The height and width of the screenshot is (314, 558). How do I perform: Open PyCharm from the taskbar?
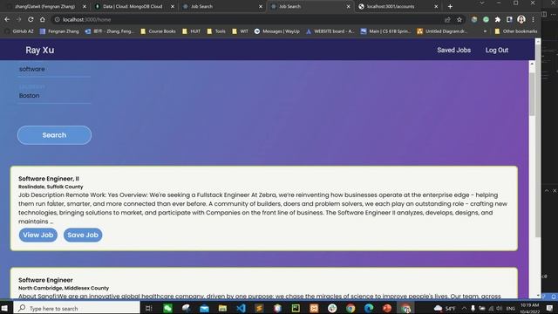coord(296,308)
